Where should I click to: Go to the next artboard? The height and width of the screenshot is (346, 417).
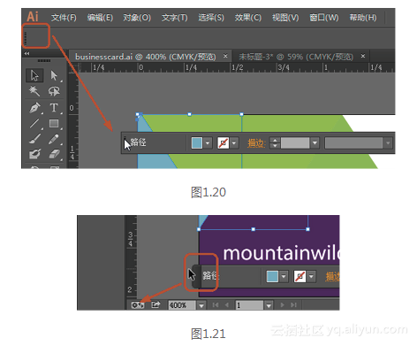click(x=283, y=305)
